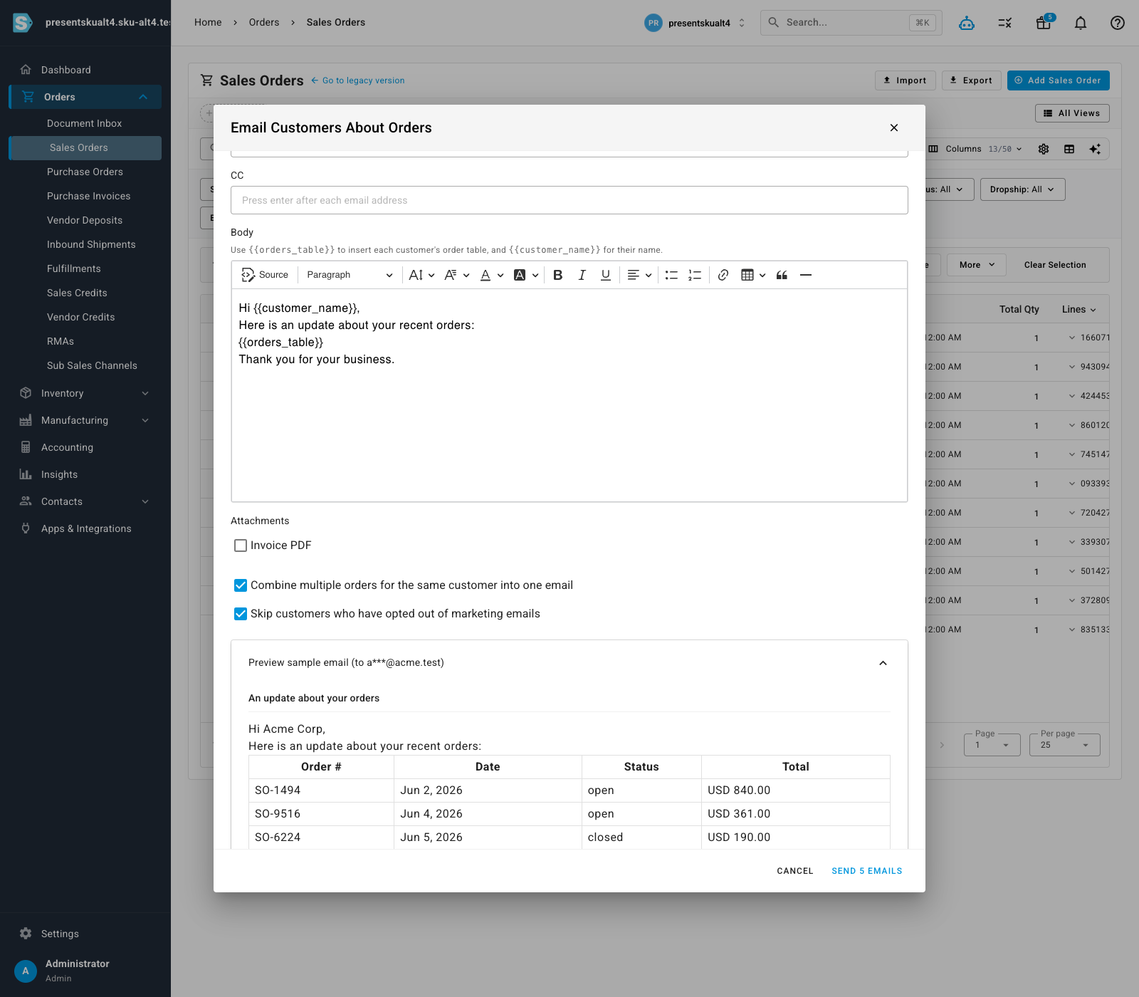Open the More actions dropdown
1139x997 pixels.
pyautogui.click(x=977, y=265)
